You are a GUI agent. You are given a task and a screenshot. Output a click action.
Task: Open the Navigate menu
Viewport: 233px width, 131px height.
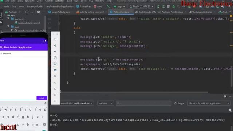point(29,1)
